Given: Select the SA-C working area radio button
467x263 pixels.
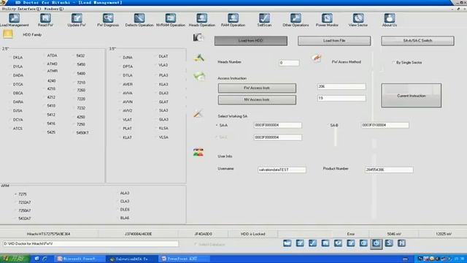Looking at the screenshot, I should click(x=217, y=137).
